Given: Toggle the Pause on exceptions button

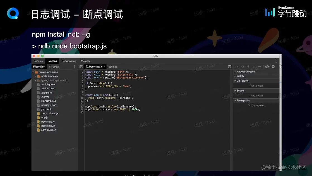Looking at the screenshot, I should (273, 67).
